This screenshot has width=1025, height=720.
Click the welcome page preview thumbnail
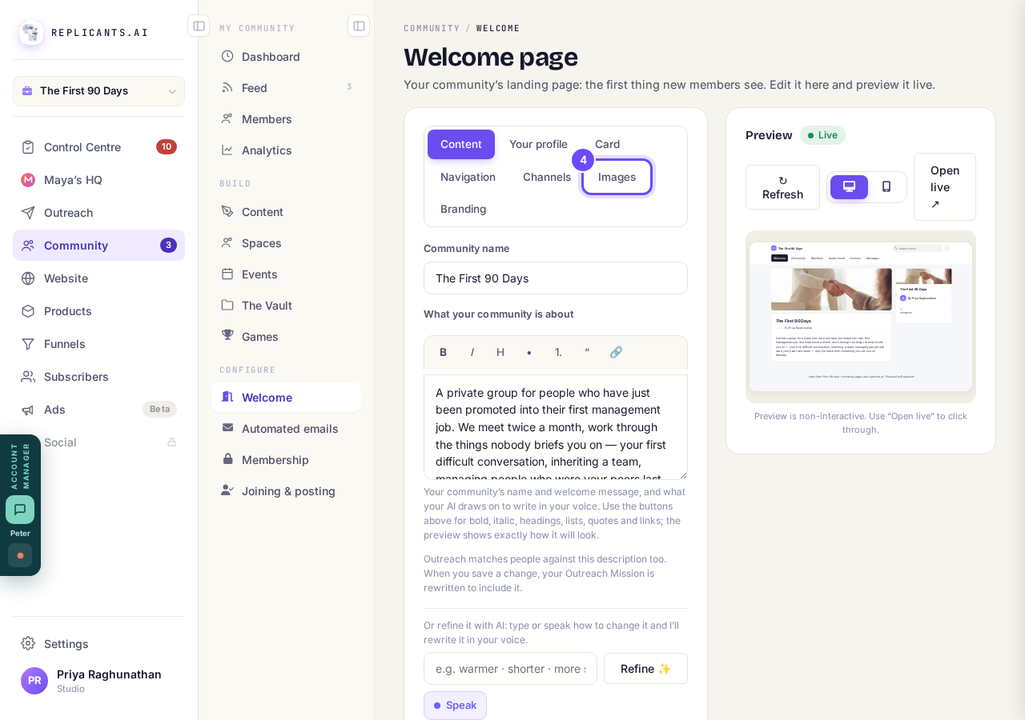861,317
